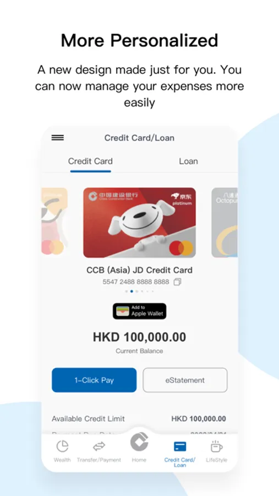This screenshot has width=279, height=496.
Task: Jump to third card pagination dot
Action: coord(137,292)
